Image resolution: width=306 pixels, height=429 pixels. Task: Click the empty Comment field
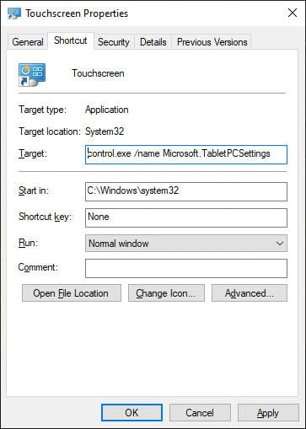point(186,268)
